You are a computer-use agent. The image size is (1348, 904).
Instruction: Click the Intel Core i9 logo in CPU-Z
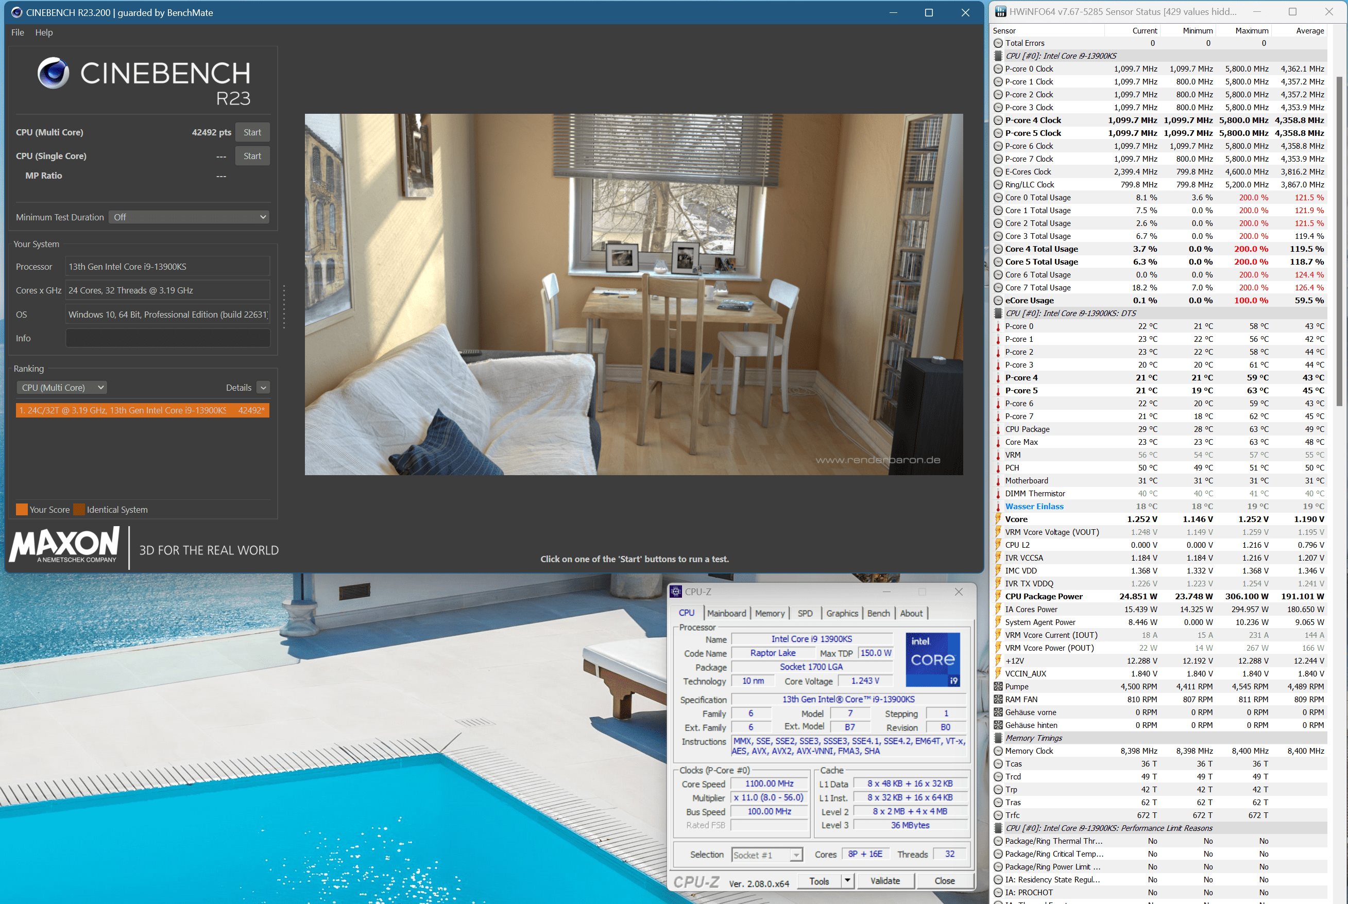pos(933,659)
